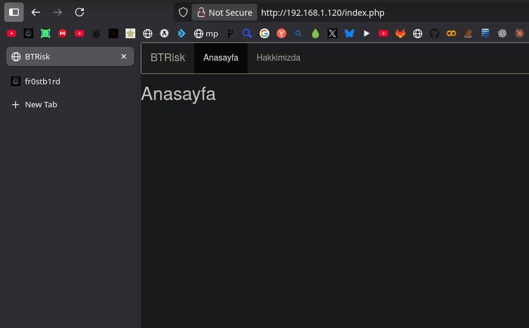Open the Hakkimizda page link

(278, 58)
